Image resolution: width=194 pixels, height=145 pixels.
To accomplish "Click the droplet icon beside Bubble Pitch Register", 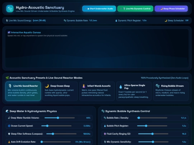I will pos(105,126).
